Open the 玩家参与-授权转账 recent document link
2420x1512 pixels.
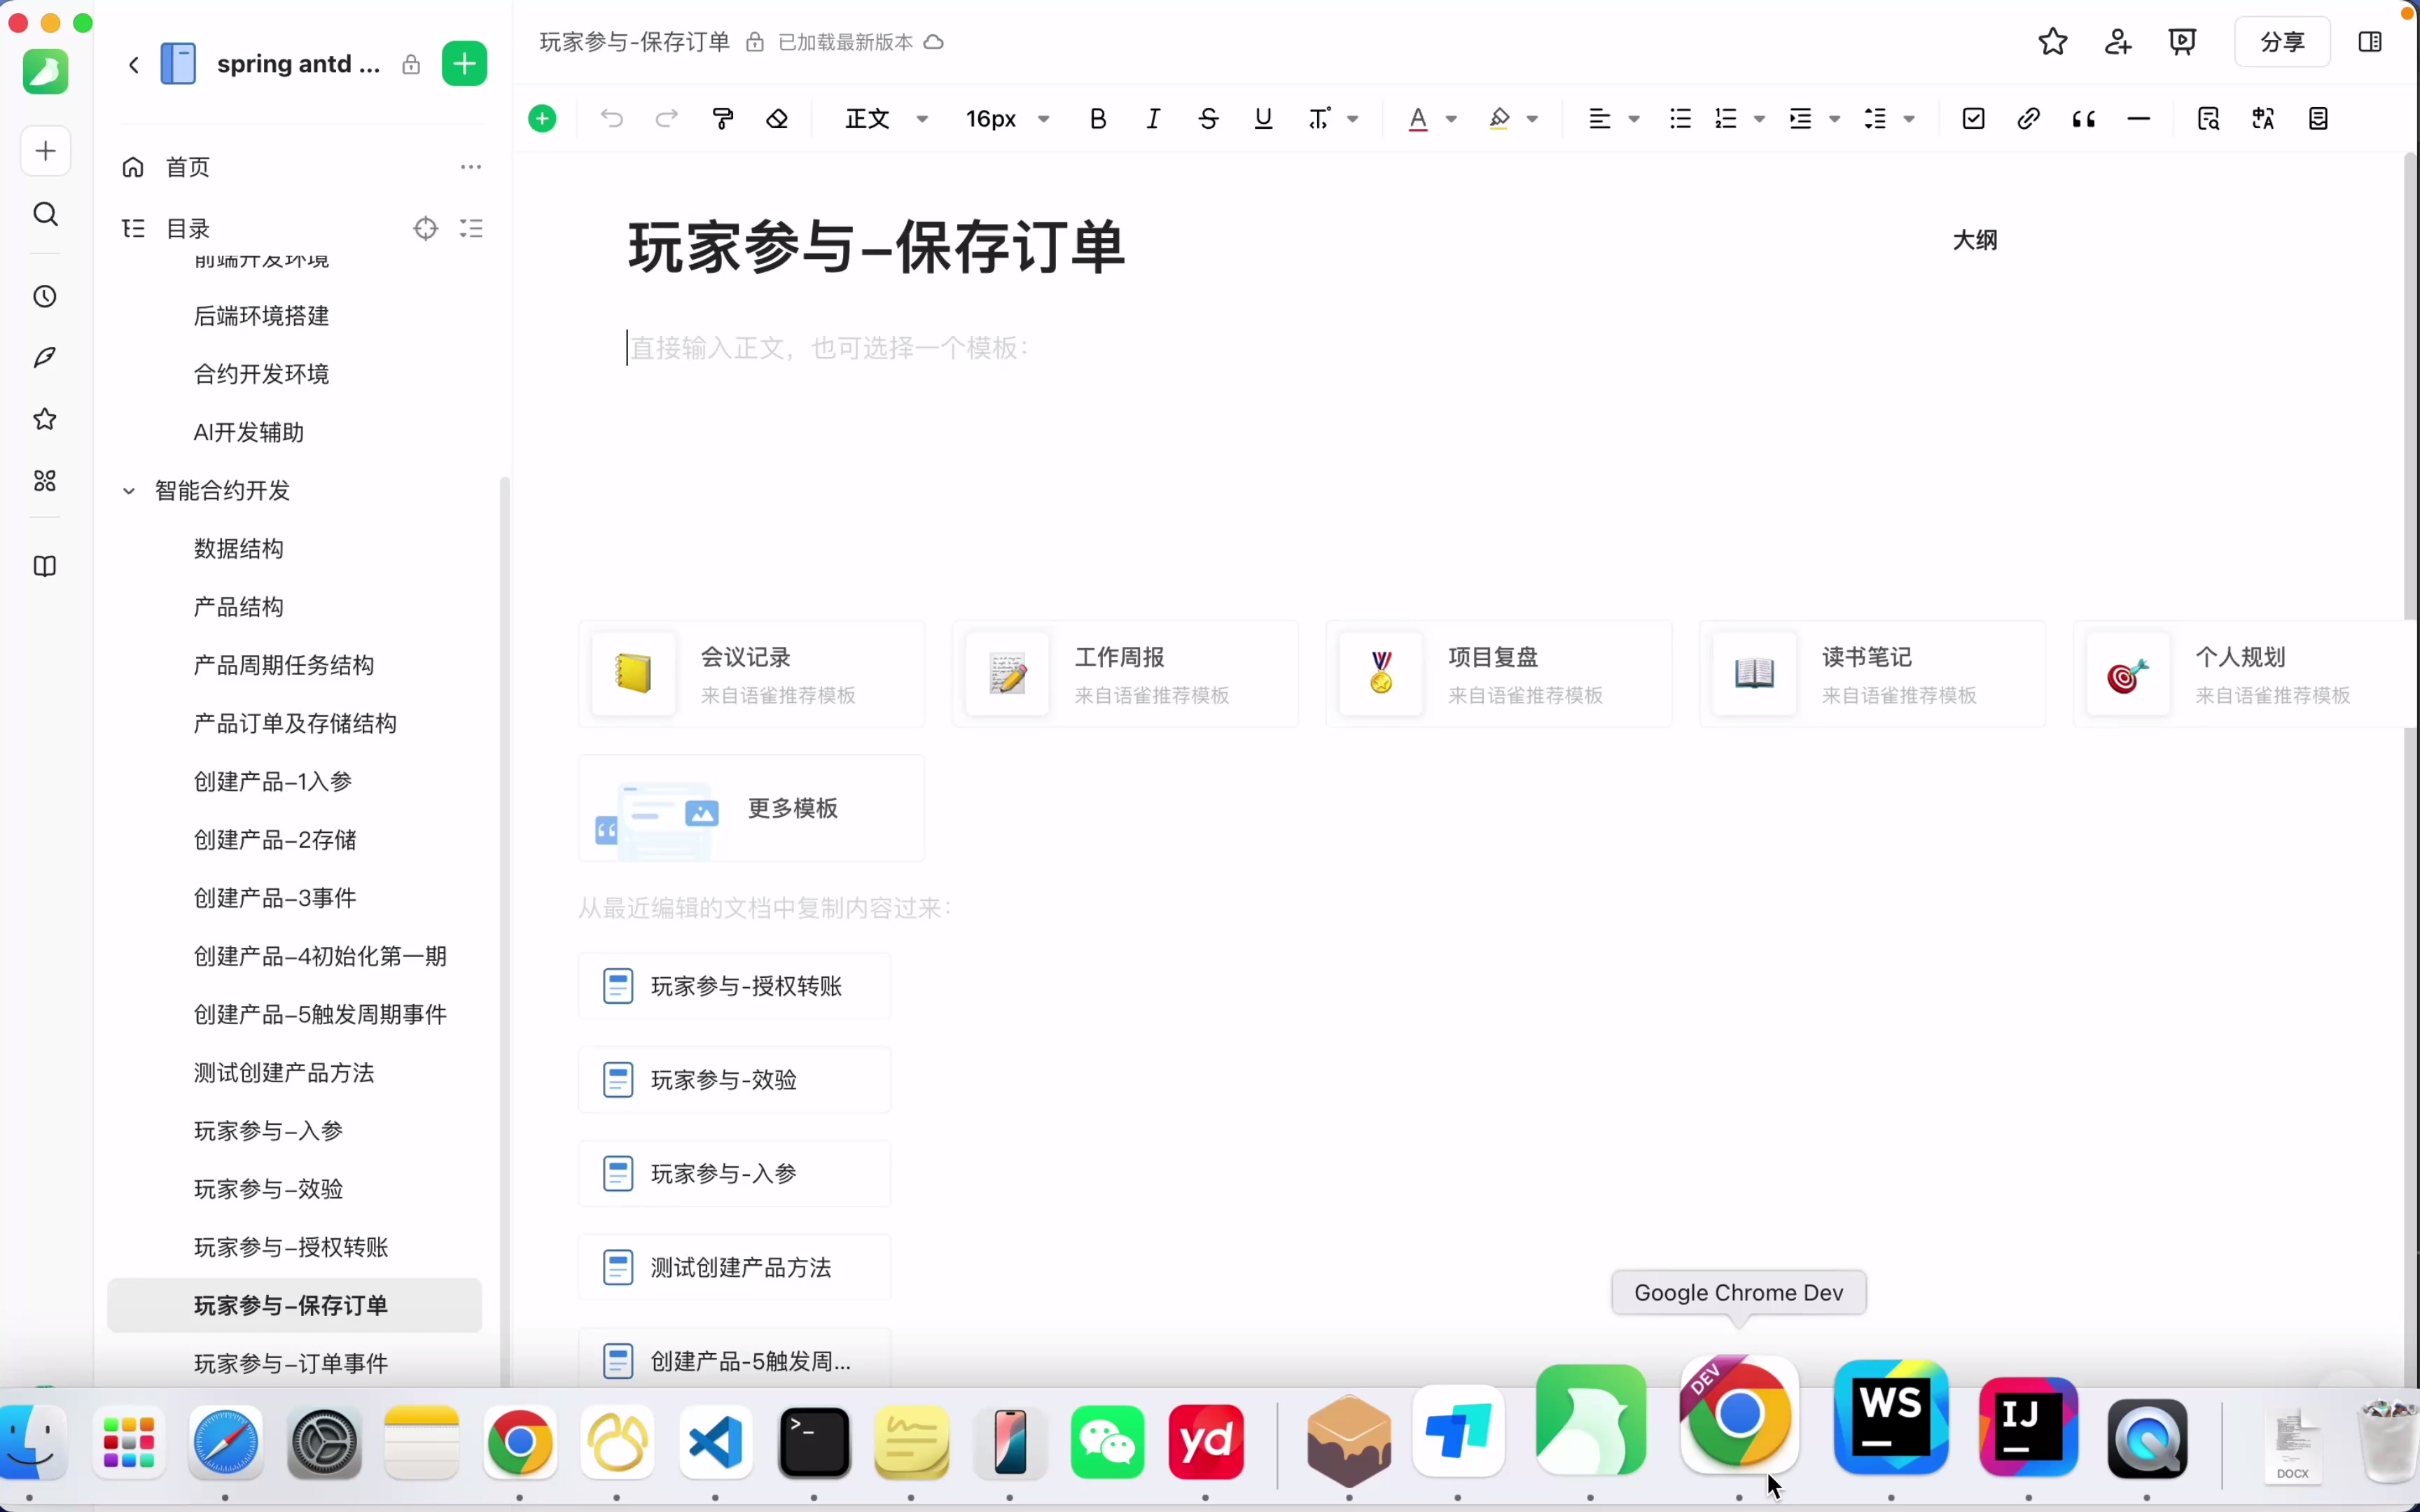746,986
